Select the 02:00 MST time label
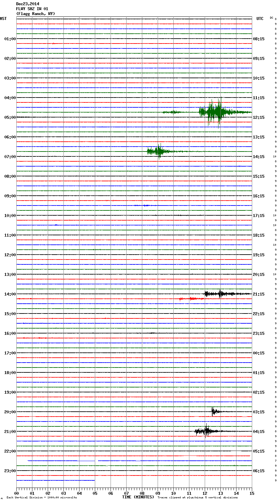The width and height of the screenshot is (278, 502). (10, 59)
